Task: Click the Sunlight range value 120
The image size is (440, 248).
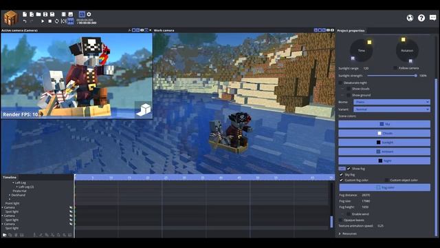Action: pos(366,68)
